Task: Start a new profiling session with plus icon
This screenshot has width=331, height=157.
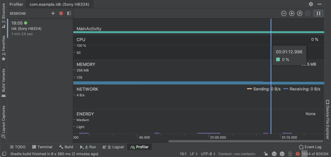Action: click(53, 14)
